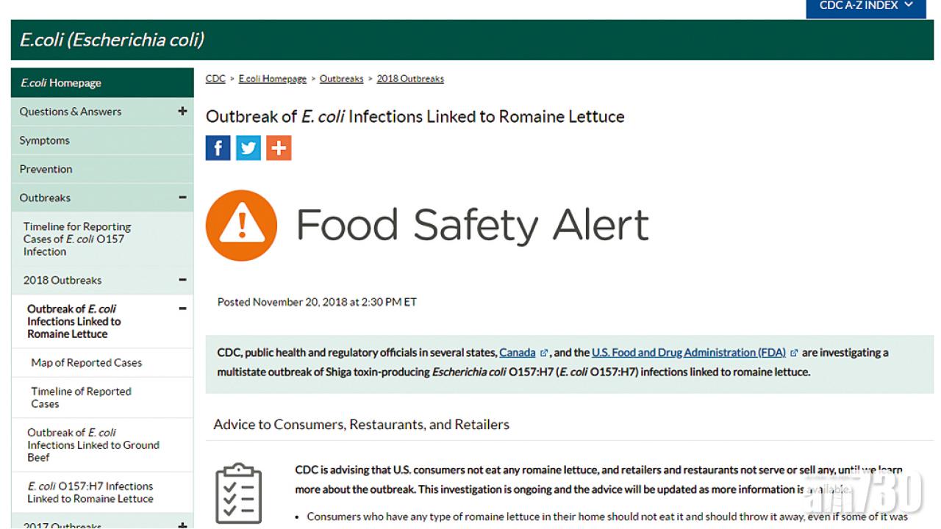941x529 pixels.
Task: Click external link icon after FDA link
Action: point(794,353)
